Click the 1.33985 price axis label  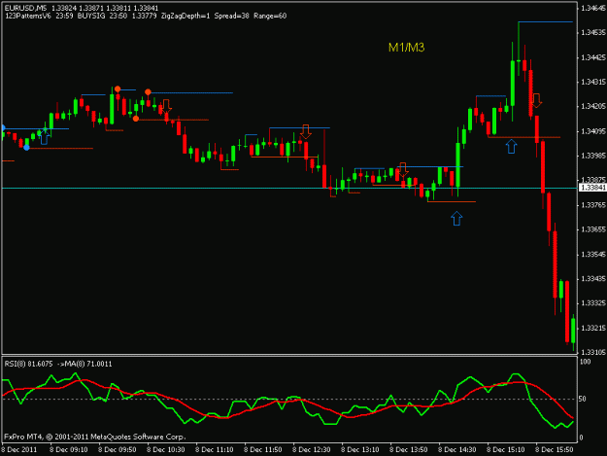[x=593, y=156]
